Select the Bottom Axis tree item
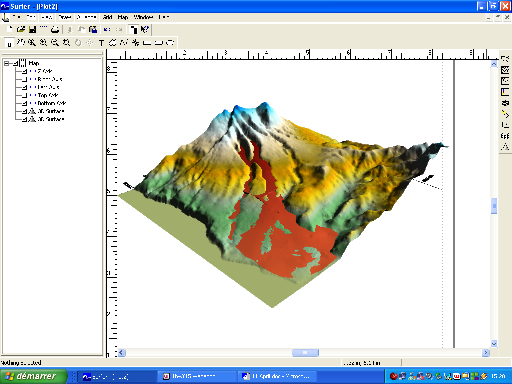This screenshot has height=384, width=512. point(52,103)
